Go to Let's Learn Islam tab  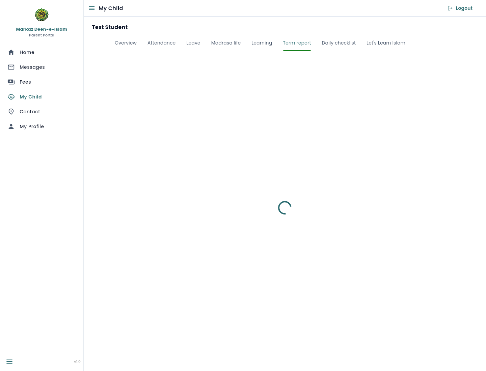coord(386,43)
